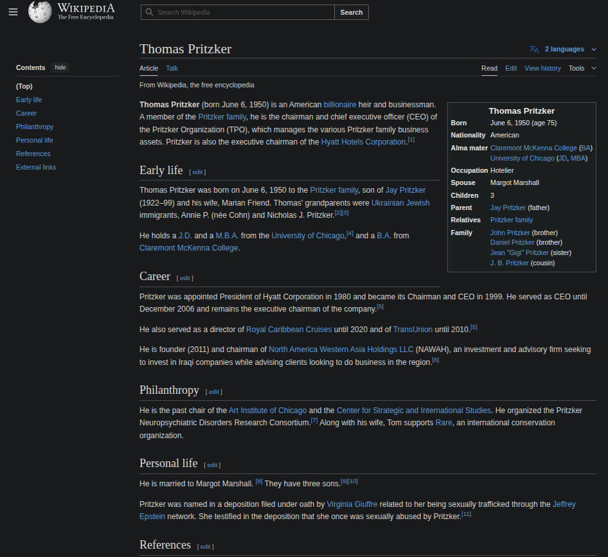
Task: Open the M.B.A. link
Action: coord(228,236)
